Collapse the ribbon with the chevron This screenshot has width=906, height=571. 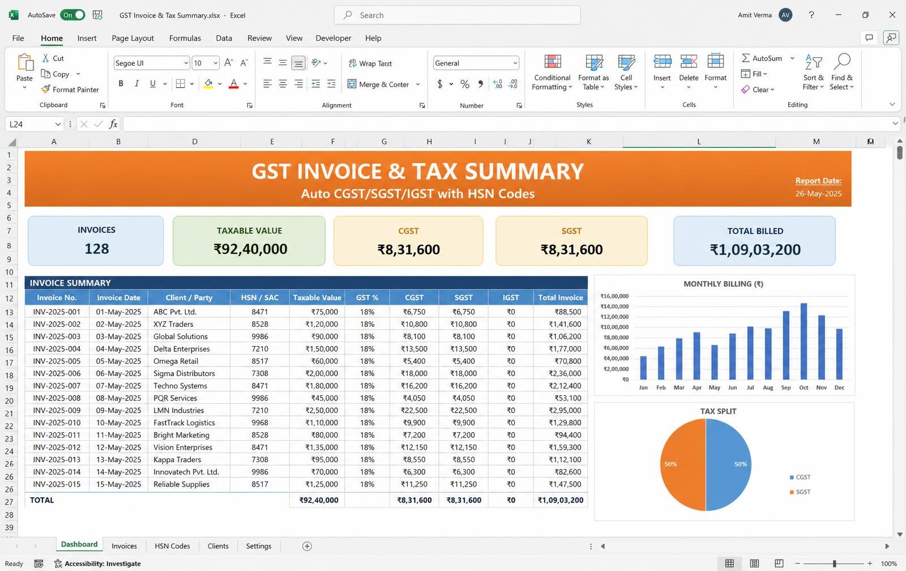(x=892, y=104)
